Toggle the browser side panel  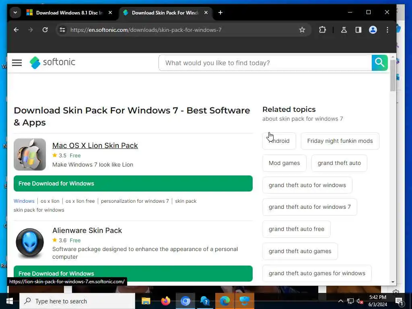[x=358, y=30]
